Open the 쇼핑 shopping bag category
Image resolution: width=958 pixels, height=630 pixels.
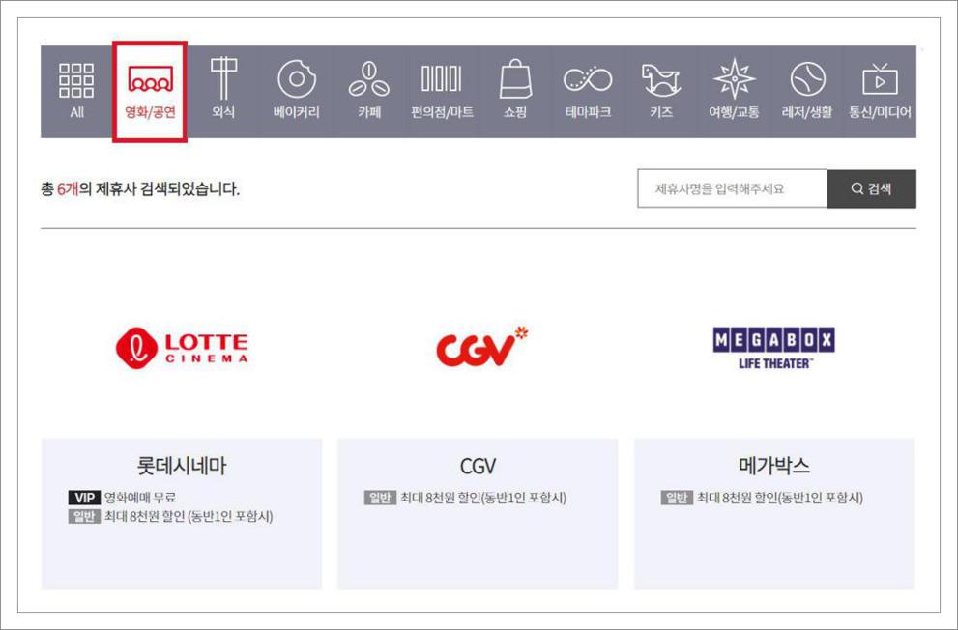pyautogui.click(x=515, y=89)
